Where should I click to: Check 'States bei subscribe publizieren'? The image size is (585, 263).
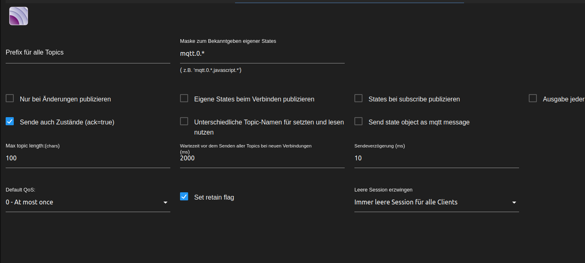tap(358, 98)
